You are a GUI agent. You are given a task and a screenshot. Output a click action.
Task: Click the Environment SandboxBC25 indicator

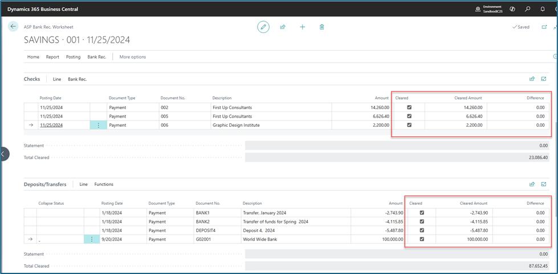tap(490, 9)
